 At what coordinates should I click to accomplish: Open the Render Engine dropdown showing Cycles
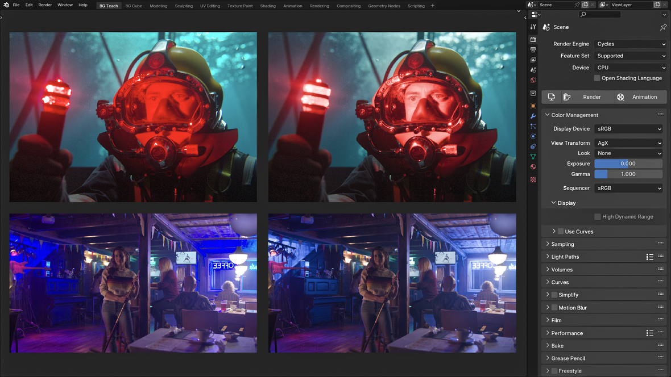[x=630, y=44]
